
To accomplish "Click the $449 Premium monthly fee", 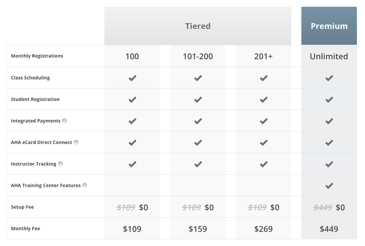I will (329, 229).
